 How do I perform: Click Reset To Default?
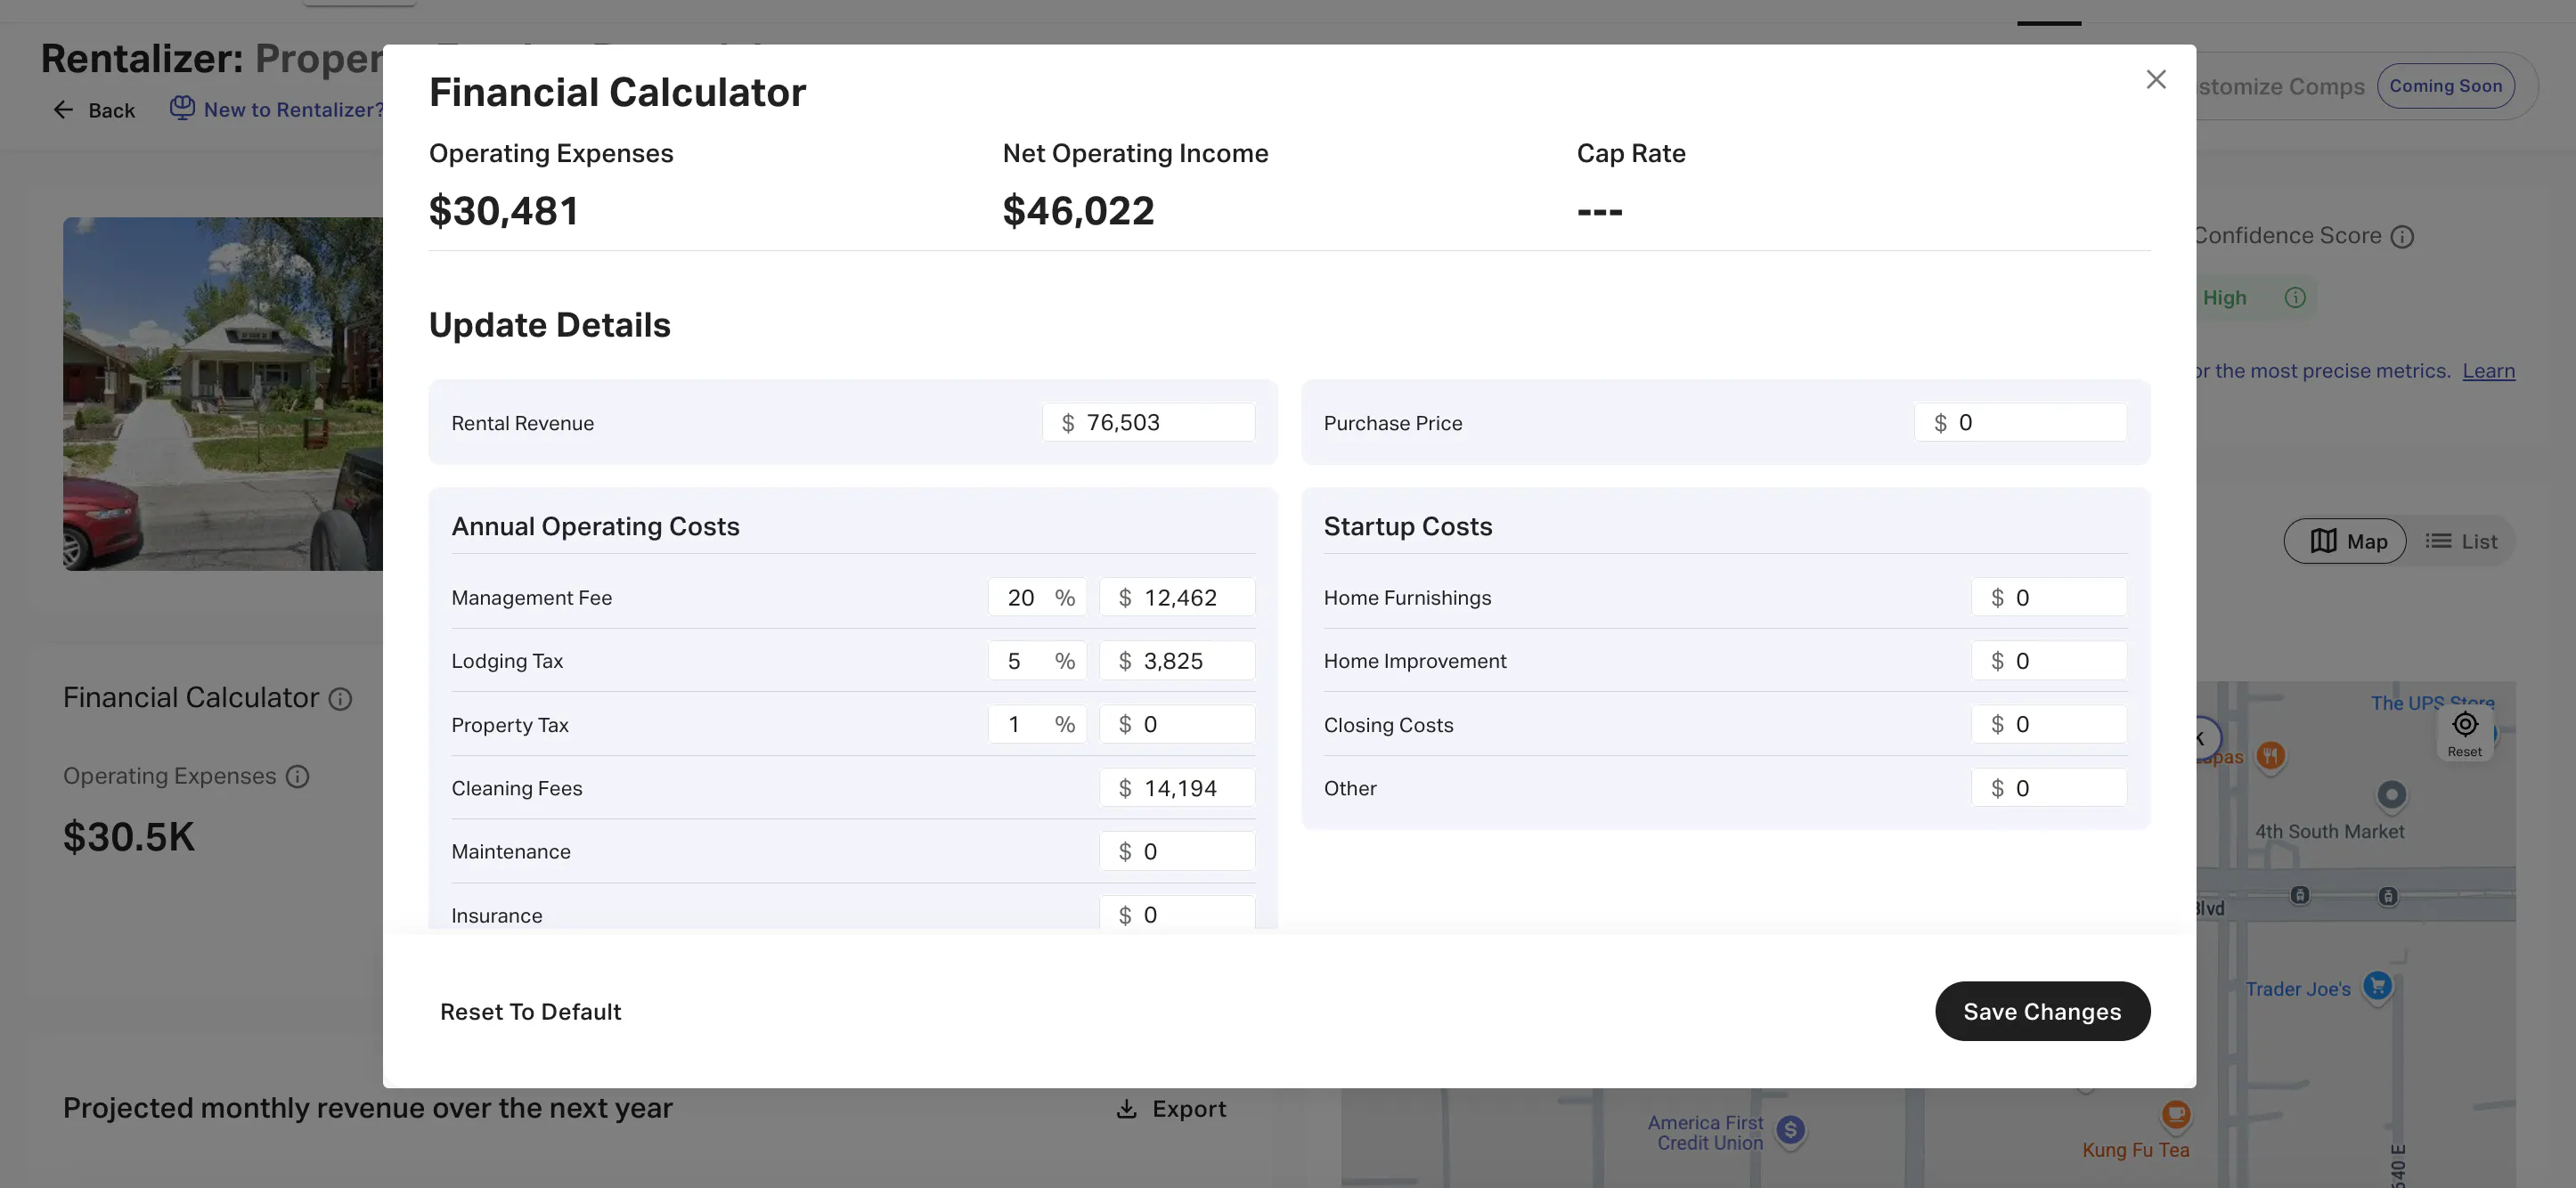[x=530, y=1012]
